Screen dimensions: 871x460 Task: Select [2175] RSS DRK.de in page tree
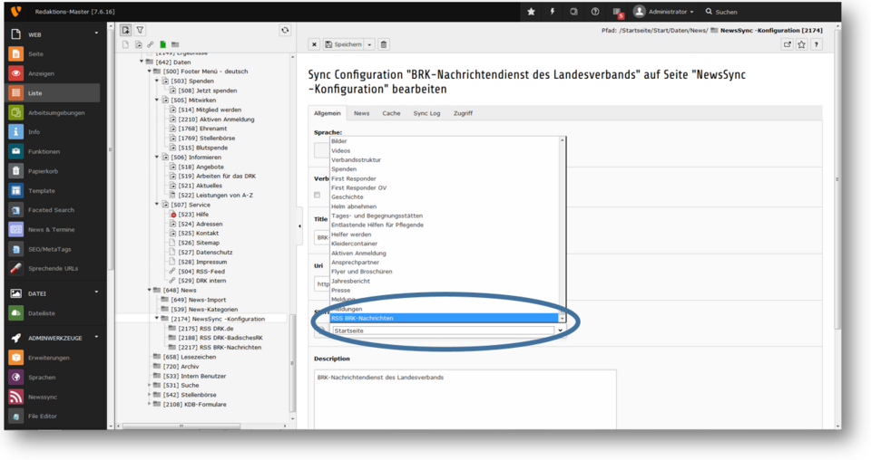click(x=205, y=329)
